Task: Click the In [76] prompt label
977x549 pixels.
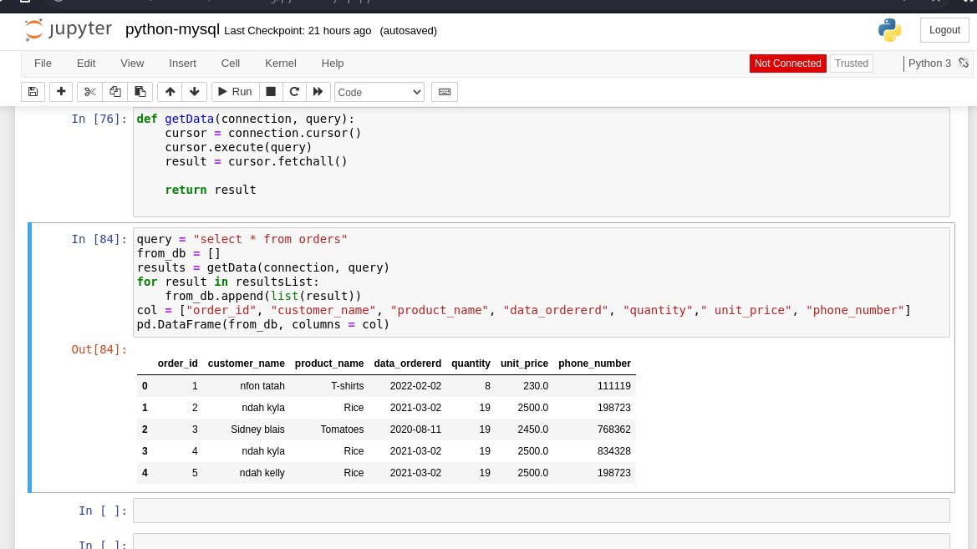Action: pyautogui.click(x=99, y=119)
